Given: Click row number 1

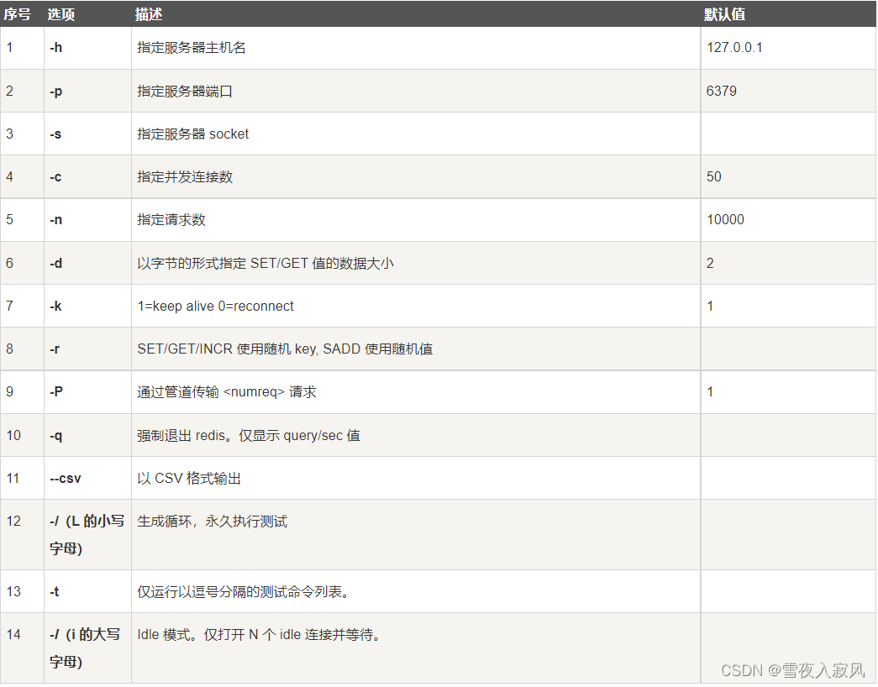Looking at the screenshot, I should 9,48.
